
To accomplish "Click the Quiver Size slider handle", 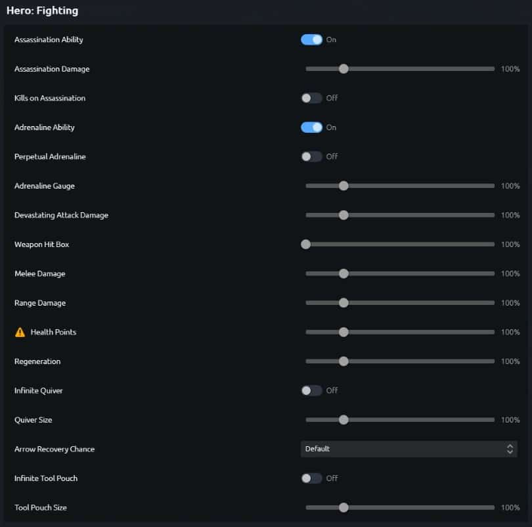I will [x=343, y=420].
